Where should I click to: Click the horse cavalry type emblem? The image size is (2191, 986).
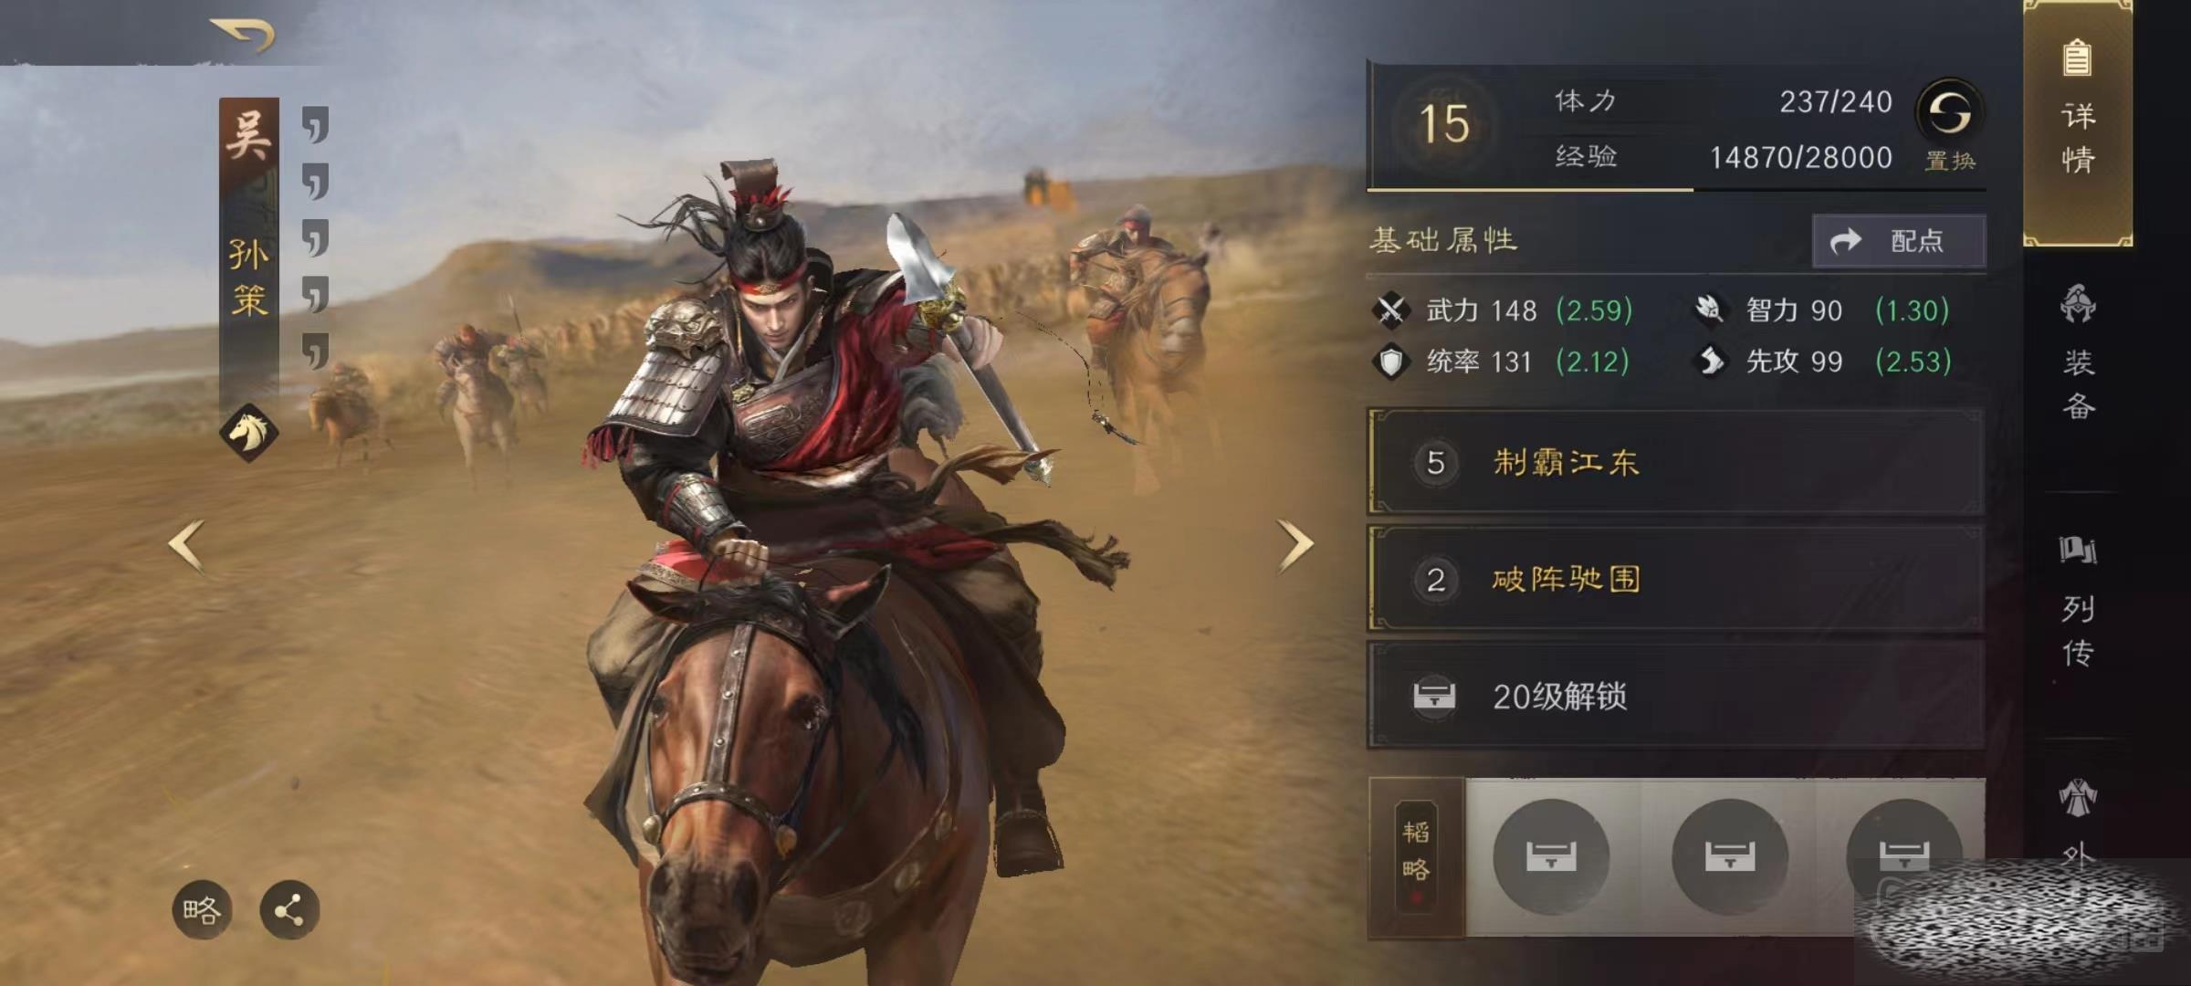click(248, 432)
